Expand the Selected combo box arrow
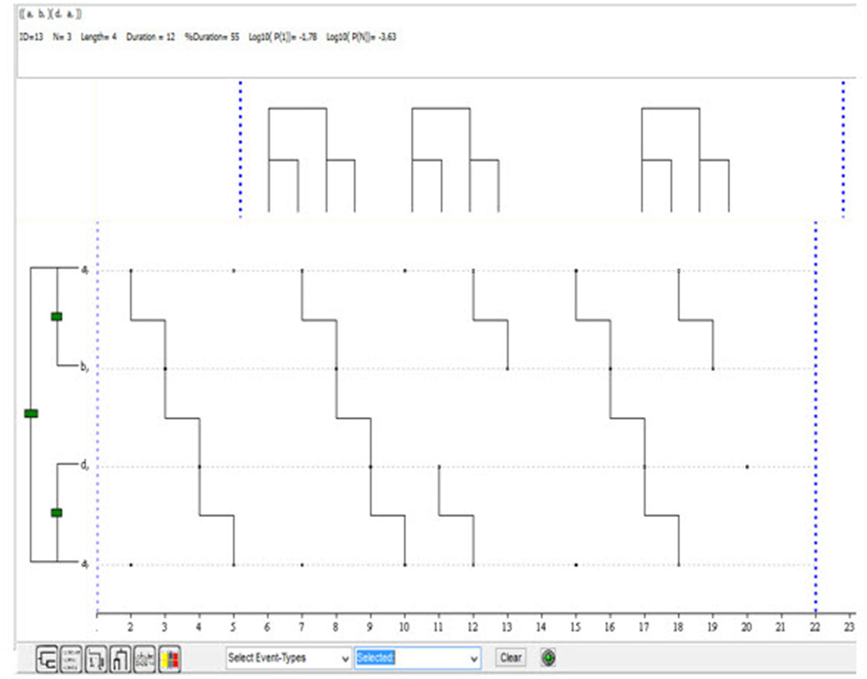The image size is (867, 679). pos(474,659)
